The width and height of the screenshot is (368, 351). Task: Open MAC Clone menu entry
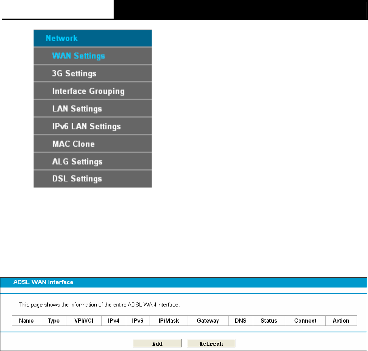[93, 144]
